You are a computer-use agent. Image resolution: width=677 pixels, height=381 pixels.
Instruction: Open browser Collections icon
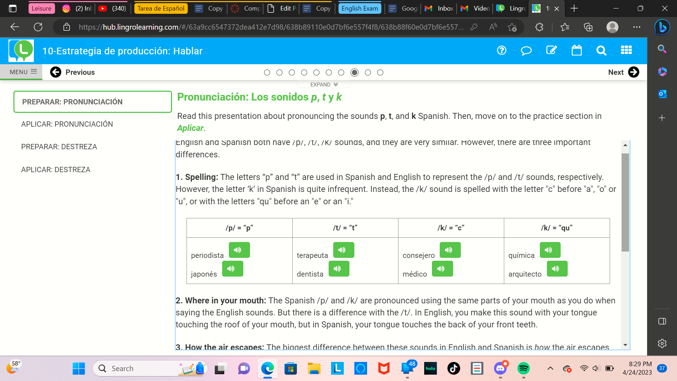pos(588,27)
